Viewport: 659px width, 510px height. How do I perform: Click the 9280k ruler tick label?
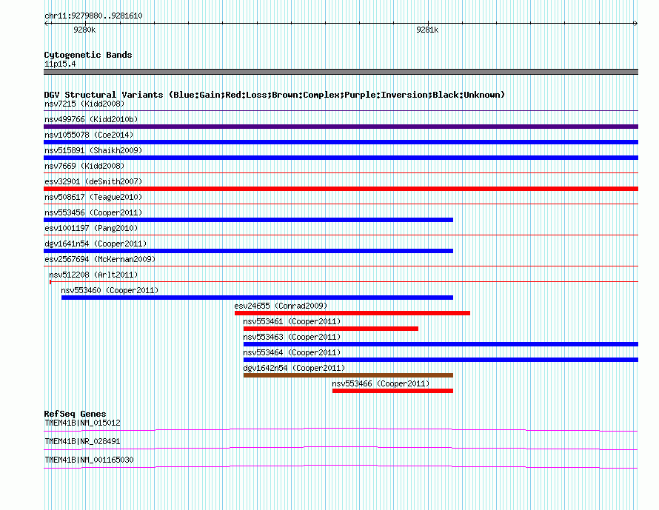(x=84, y=30)
